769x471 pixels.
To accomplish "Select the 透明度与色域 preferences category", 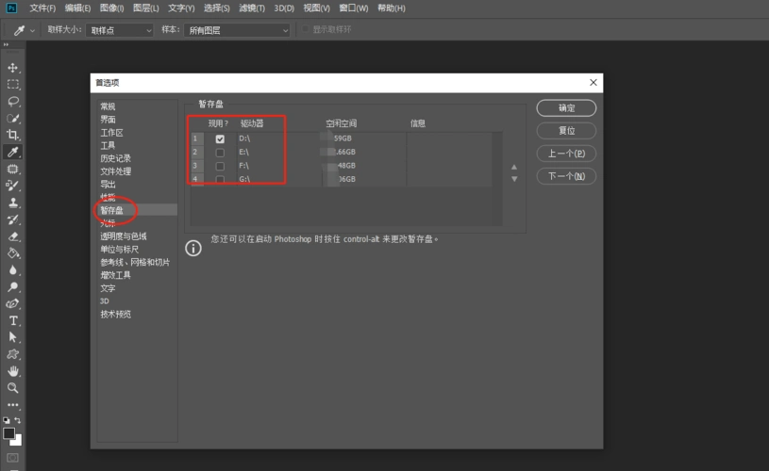I will point(124,236).
